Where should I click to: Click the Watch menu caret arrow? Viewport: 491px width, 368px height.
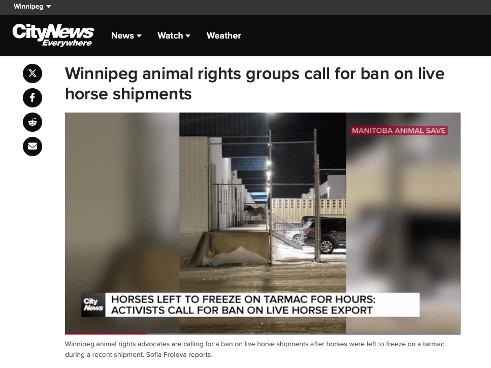pos(188,36)
